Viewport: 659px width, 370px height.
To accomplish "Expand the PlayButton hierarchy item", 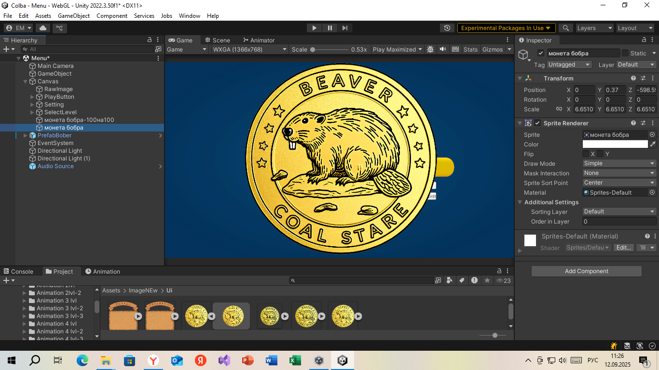I will click(32, 97).
